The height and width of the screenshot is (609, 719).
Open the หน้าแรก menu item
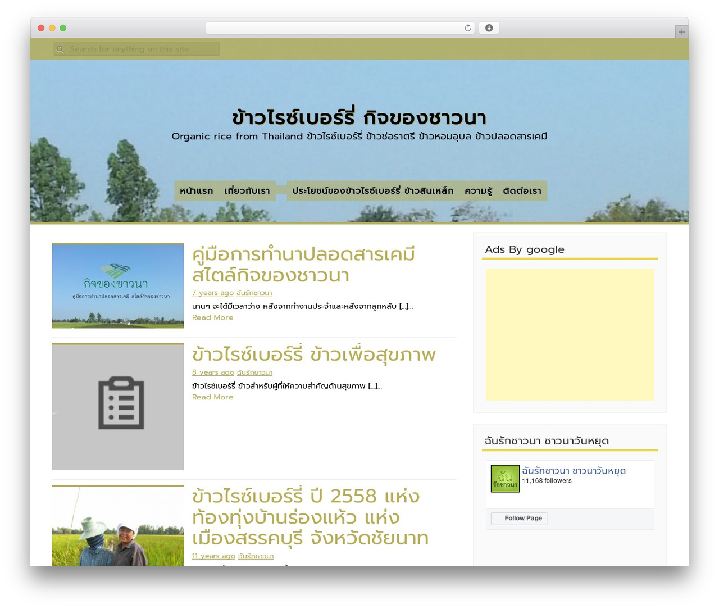[197, 191]
